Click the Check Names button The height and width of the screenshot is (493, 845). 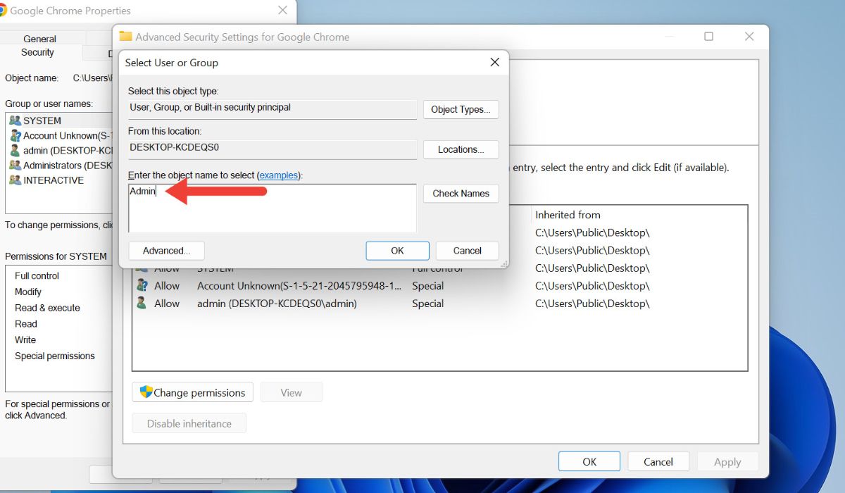click(461, 193)
